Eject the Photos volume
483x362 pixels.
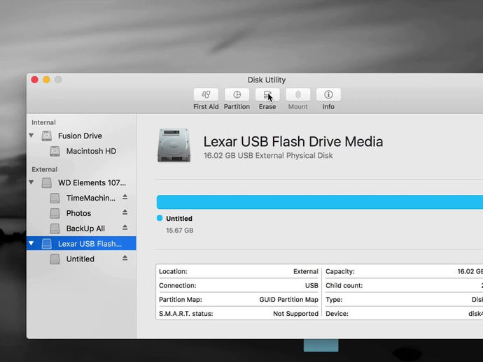pos(125,212)
